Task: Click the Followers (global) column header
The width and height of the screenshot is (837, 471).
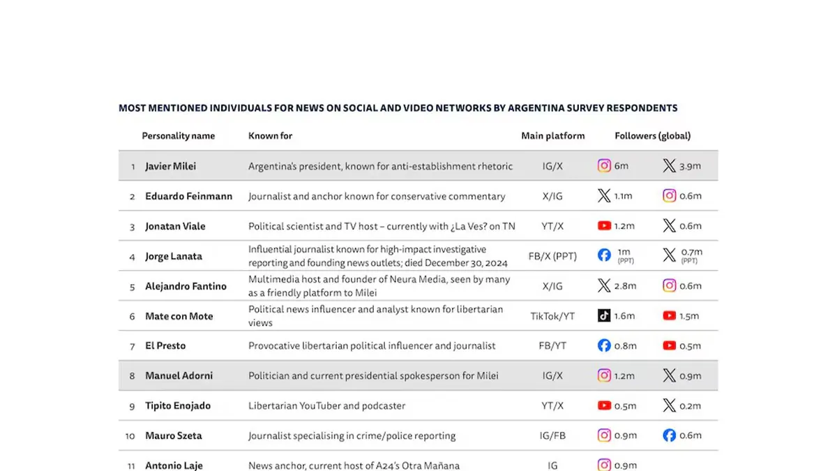Action: 652,136
